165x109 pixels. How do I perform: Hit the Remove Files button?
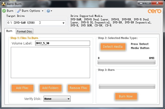[x=79, y=88]
